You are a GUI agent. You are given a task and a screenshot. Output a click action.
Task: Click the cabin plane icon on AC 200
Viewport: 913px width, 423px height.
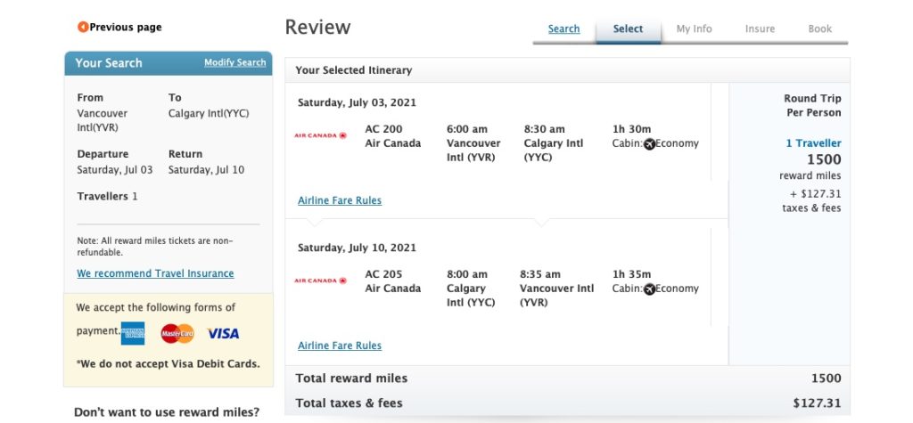(x=649, y=143)
